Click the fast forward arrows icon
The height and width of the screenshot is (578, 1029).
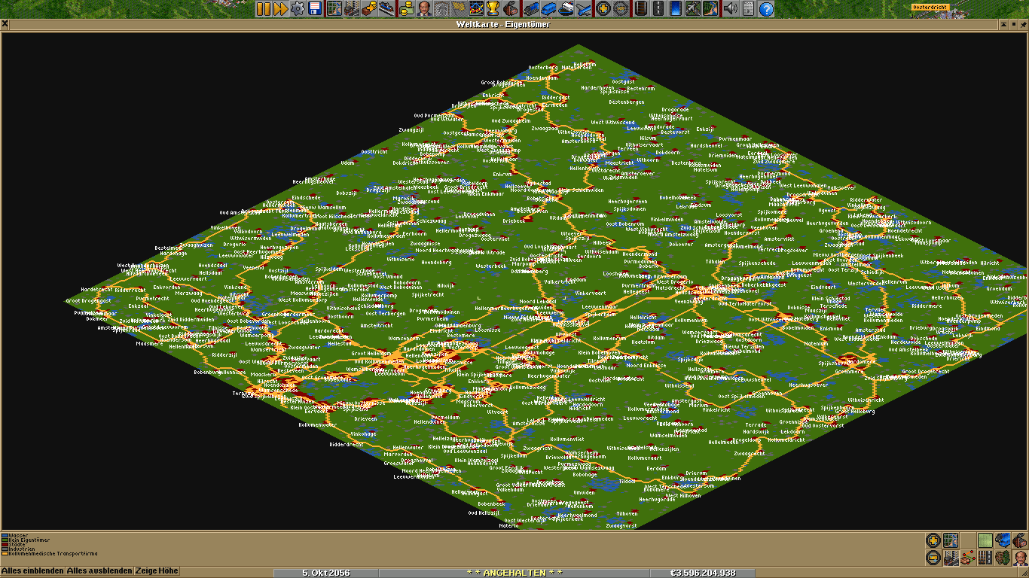point(280,9)
